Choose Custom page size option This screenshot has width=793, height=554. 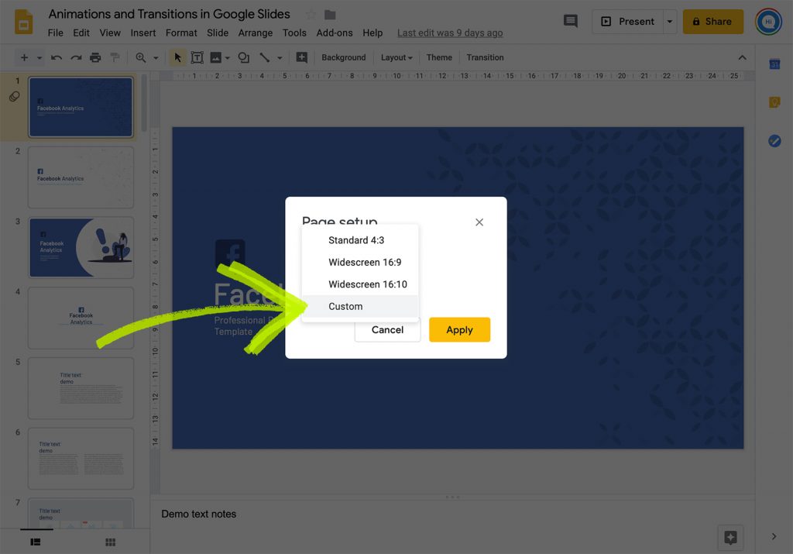(x=360, y=306)
